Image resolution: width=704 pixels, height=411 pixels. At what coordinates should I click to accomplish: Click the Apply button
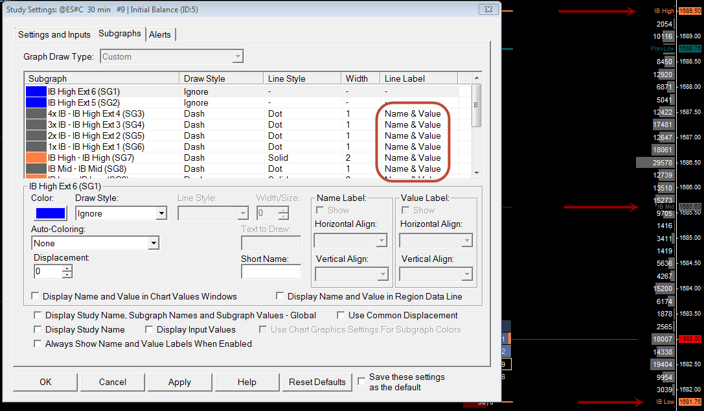coord(179,382)
